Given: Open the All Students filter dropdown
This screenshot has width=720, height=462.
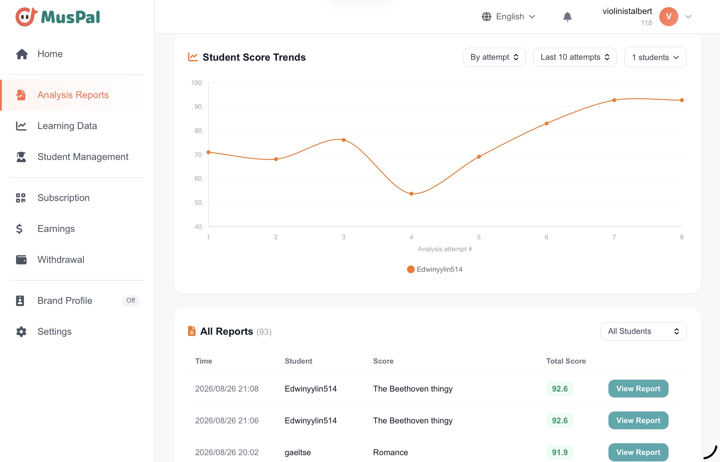Looking at the screenshot, I should 643,331.
